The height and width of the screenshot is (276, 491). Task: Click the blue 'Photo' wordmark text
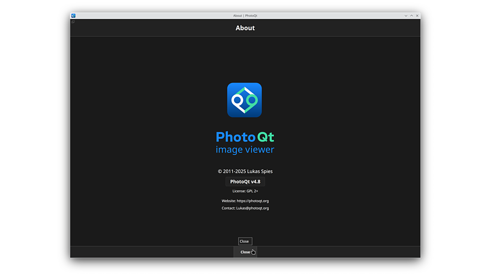pyautogui.click(x=235, y=137)
